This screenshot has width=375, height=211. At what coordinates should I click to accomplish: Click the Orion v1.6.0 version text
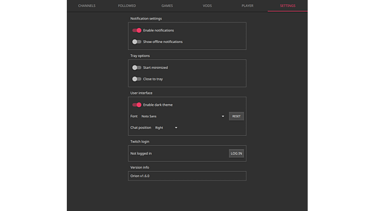140,176
